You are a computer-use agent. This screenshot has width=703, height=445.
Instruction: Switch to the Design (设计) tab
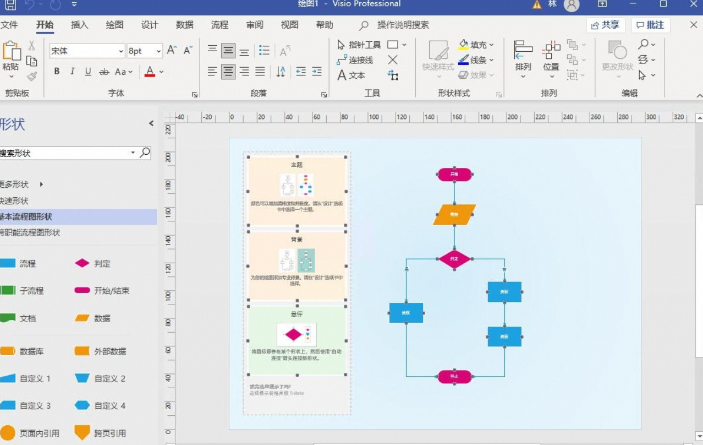pos(150,25)
